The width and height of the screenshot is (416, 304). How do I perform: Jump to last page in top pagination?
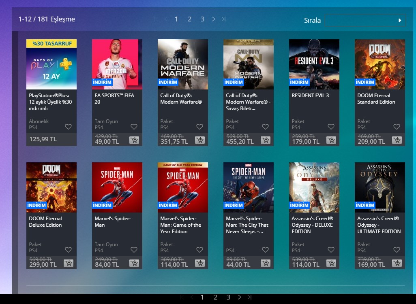[x=224, y=19]
